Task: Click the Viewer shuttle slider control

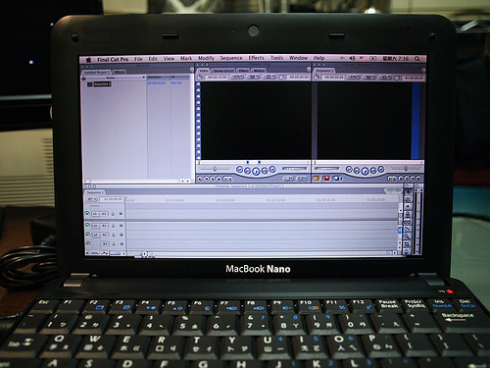Action: [216, 169]
